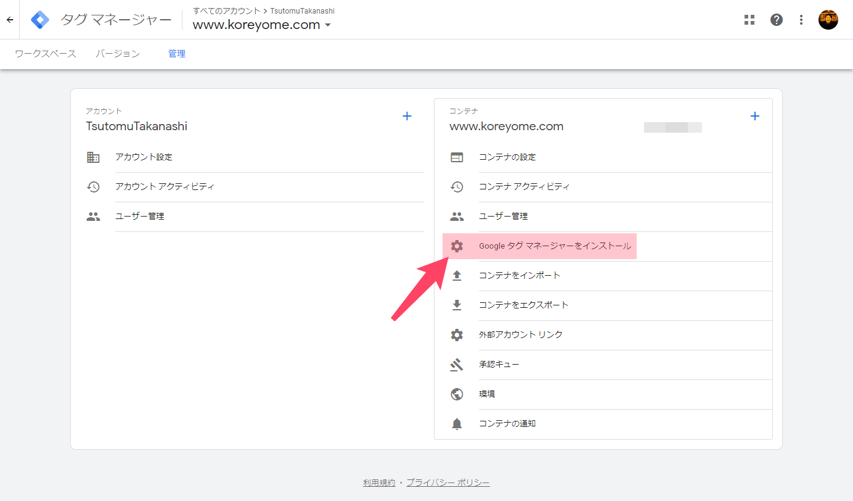Image resolution: width=853 pixels, height=501 pixels.
Task: Click the plus icon to add an account
Action: click(407, 116)
